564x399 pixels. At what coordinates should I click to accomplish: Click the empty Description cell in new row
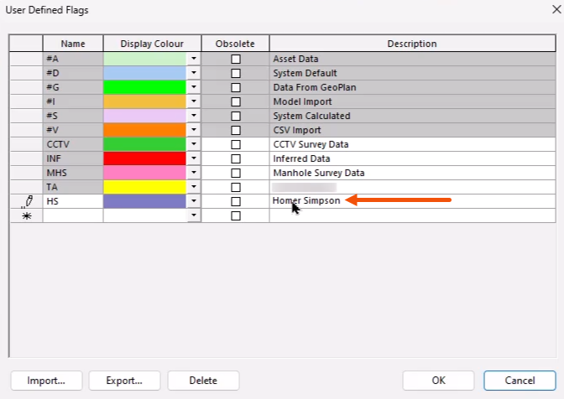pos(413,215)
